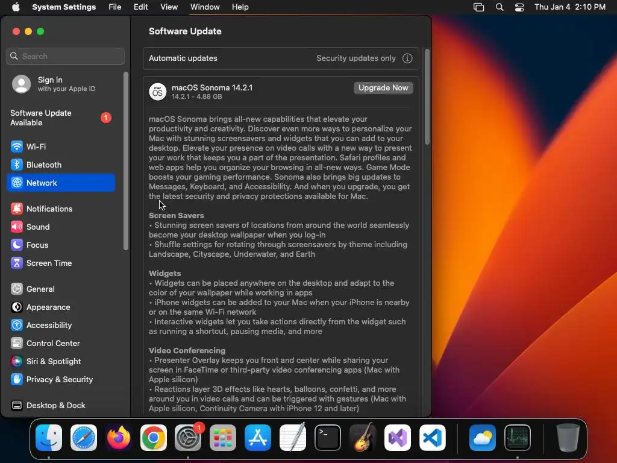Open Desktop & Dock settings
The height and width of the screenshot is (463, 617).
click(61, 406)
